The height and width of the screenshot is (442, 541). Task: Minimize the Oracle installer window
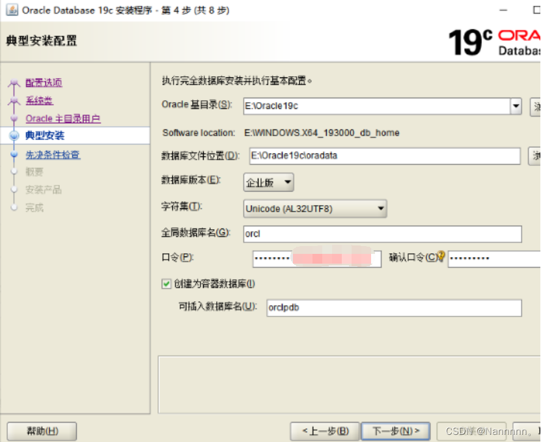click(x=503, y=10)
